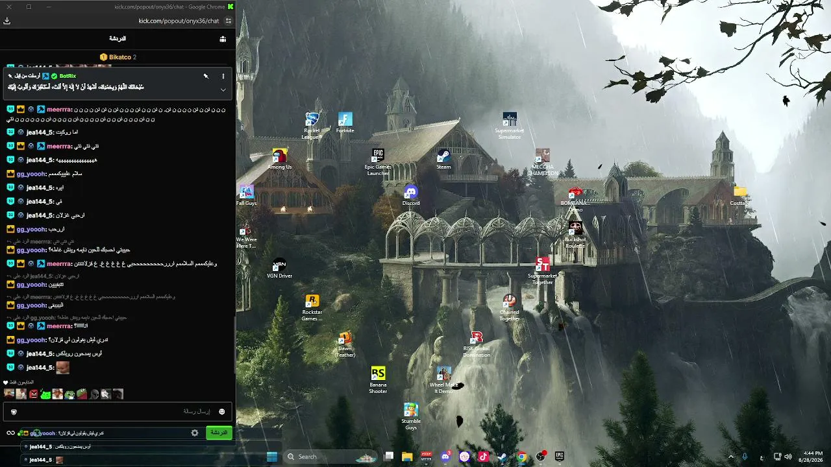
Task: Open the volume control in system tray
Action: coord(788,457)
